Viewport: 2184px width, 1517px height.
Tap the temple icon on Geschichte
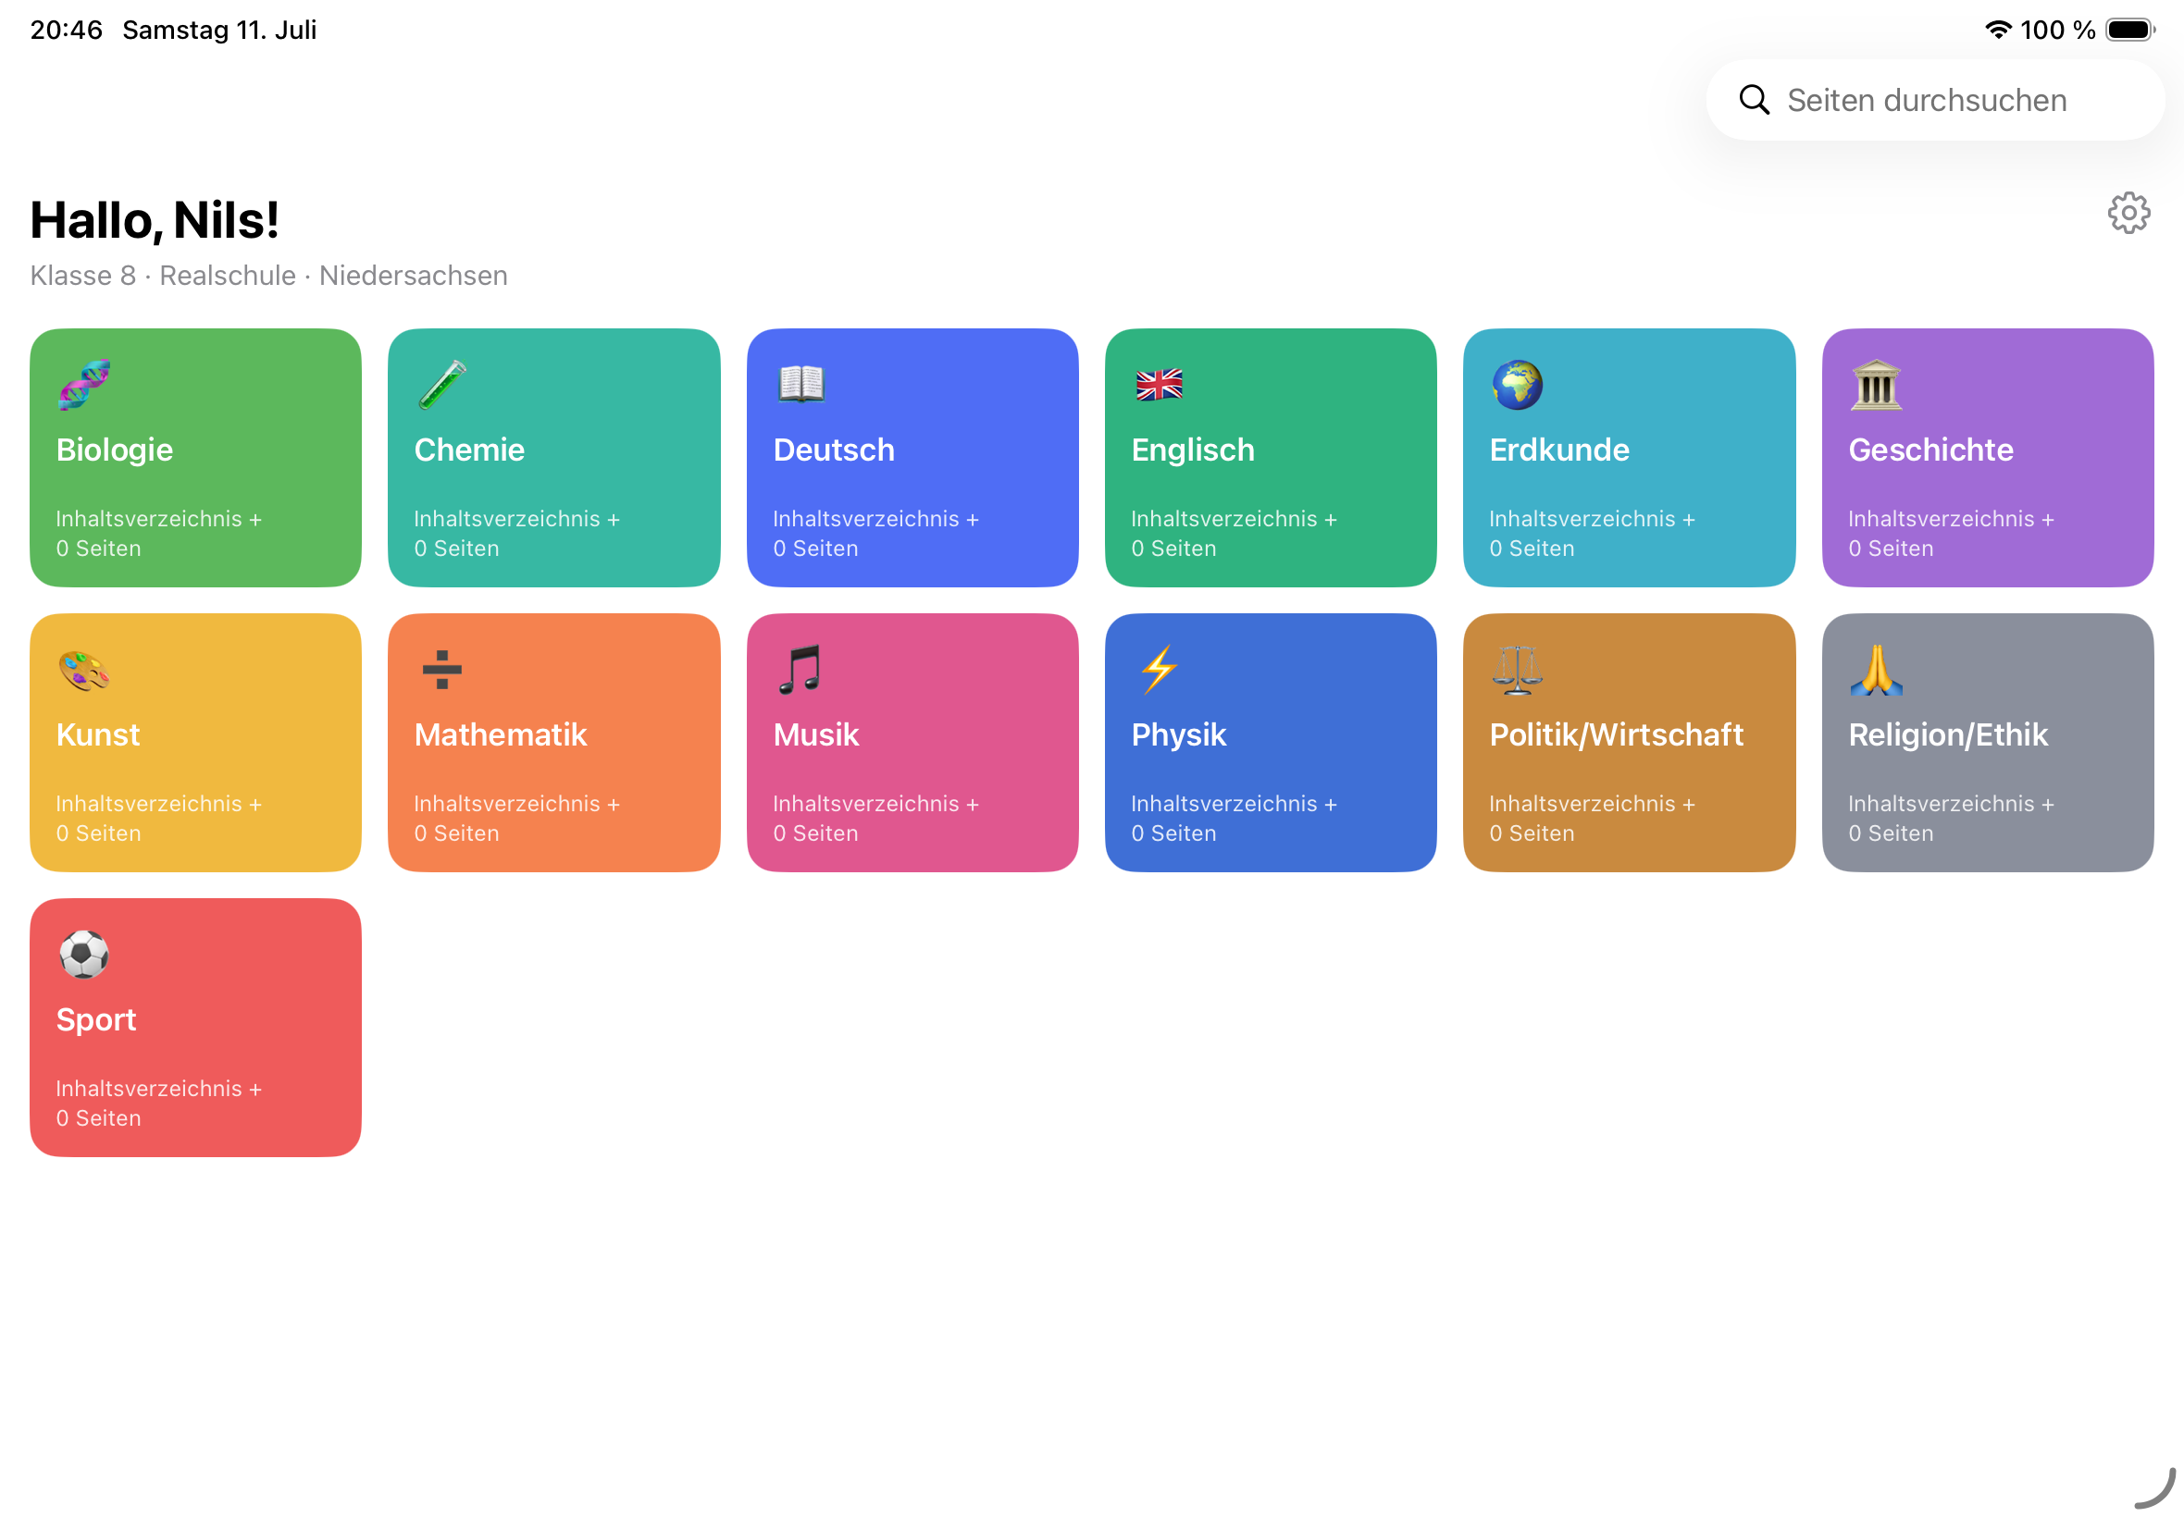click(x=1876, y=385)
